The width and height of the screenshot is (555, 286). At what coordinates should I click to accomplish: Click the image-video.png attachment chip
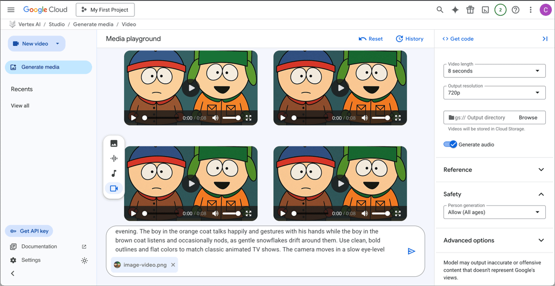point(144,265)
